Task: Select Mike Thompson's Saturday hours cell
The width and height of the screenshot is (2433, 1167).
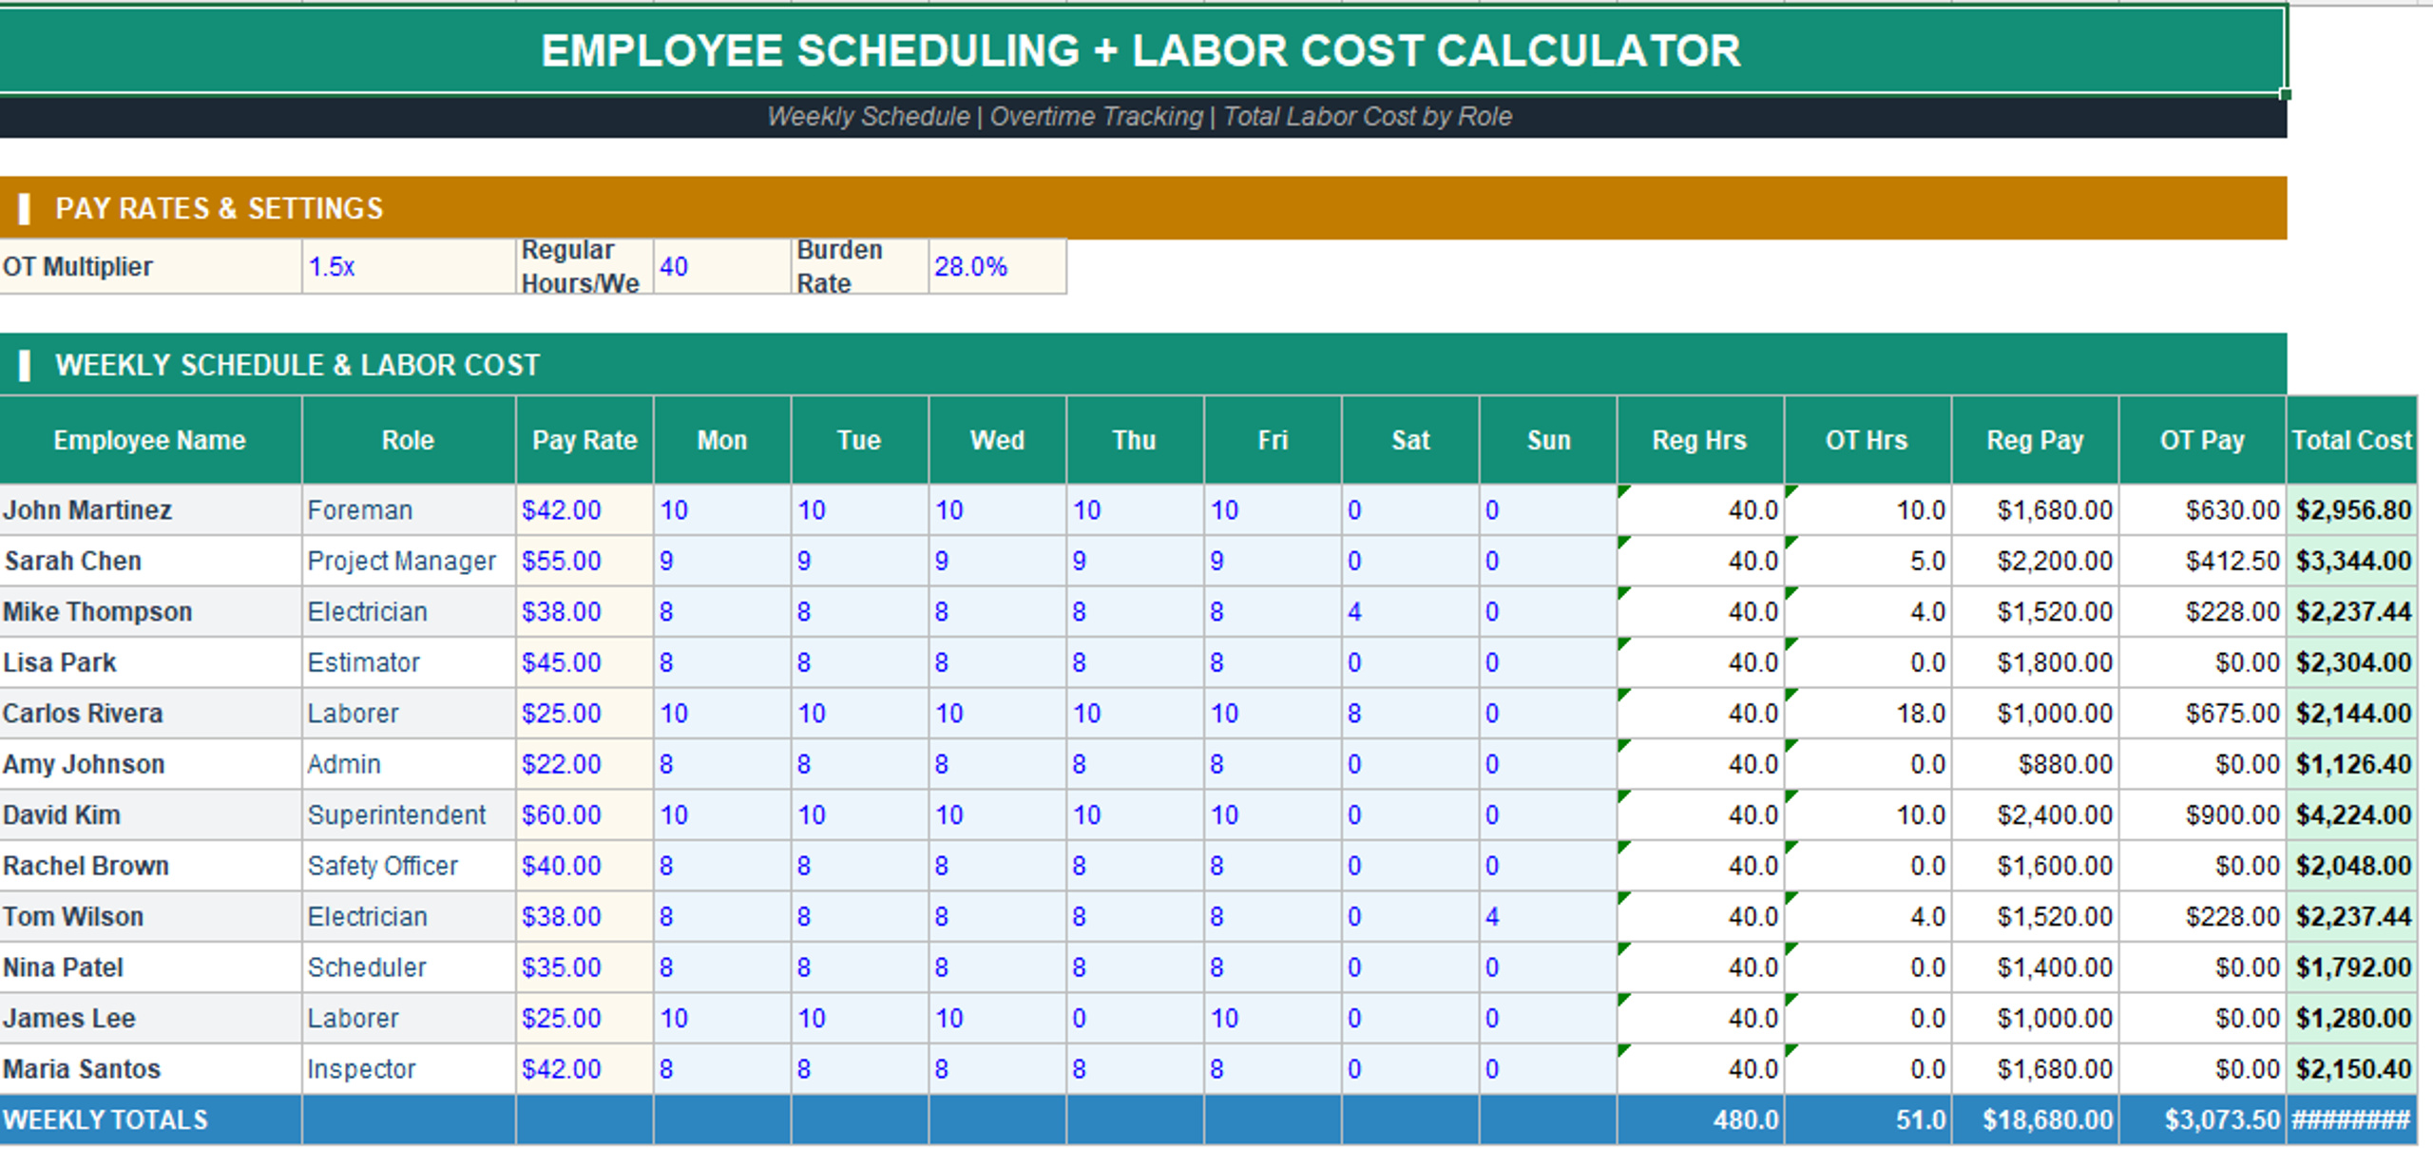Action: (1410, 612)
